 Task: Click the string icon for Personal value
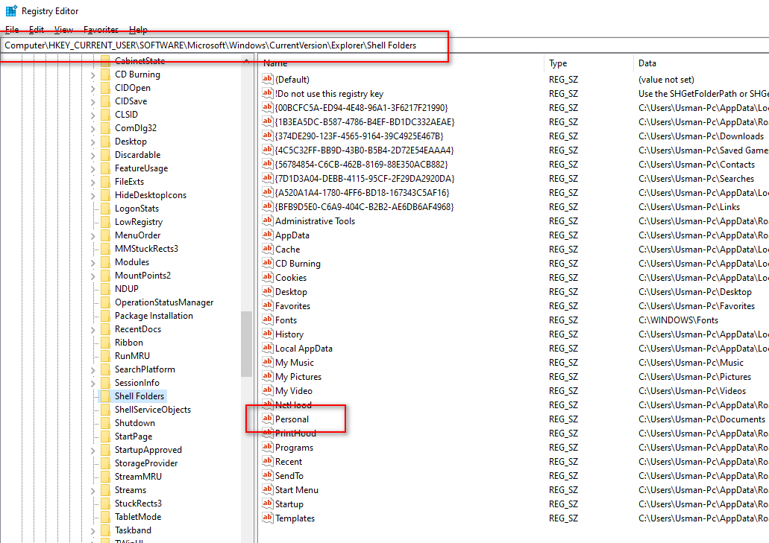[x=267, y=419]
